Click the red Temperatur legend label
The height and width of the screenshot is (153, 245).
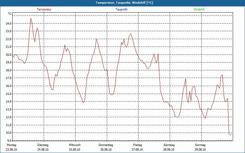click(x=44, y=9)
